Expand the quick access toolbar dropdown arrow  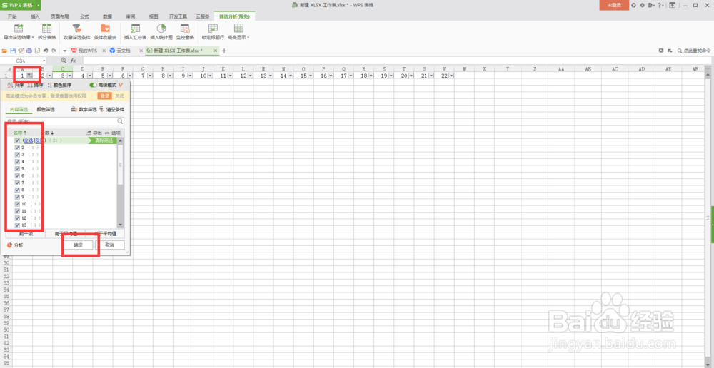coord(65,51)
